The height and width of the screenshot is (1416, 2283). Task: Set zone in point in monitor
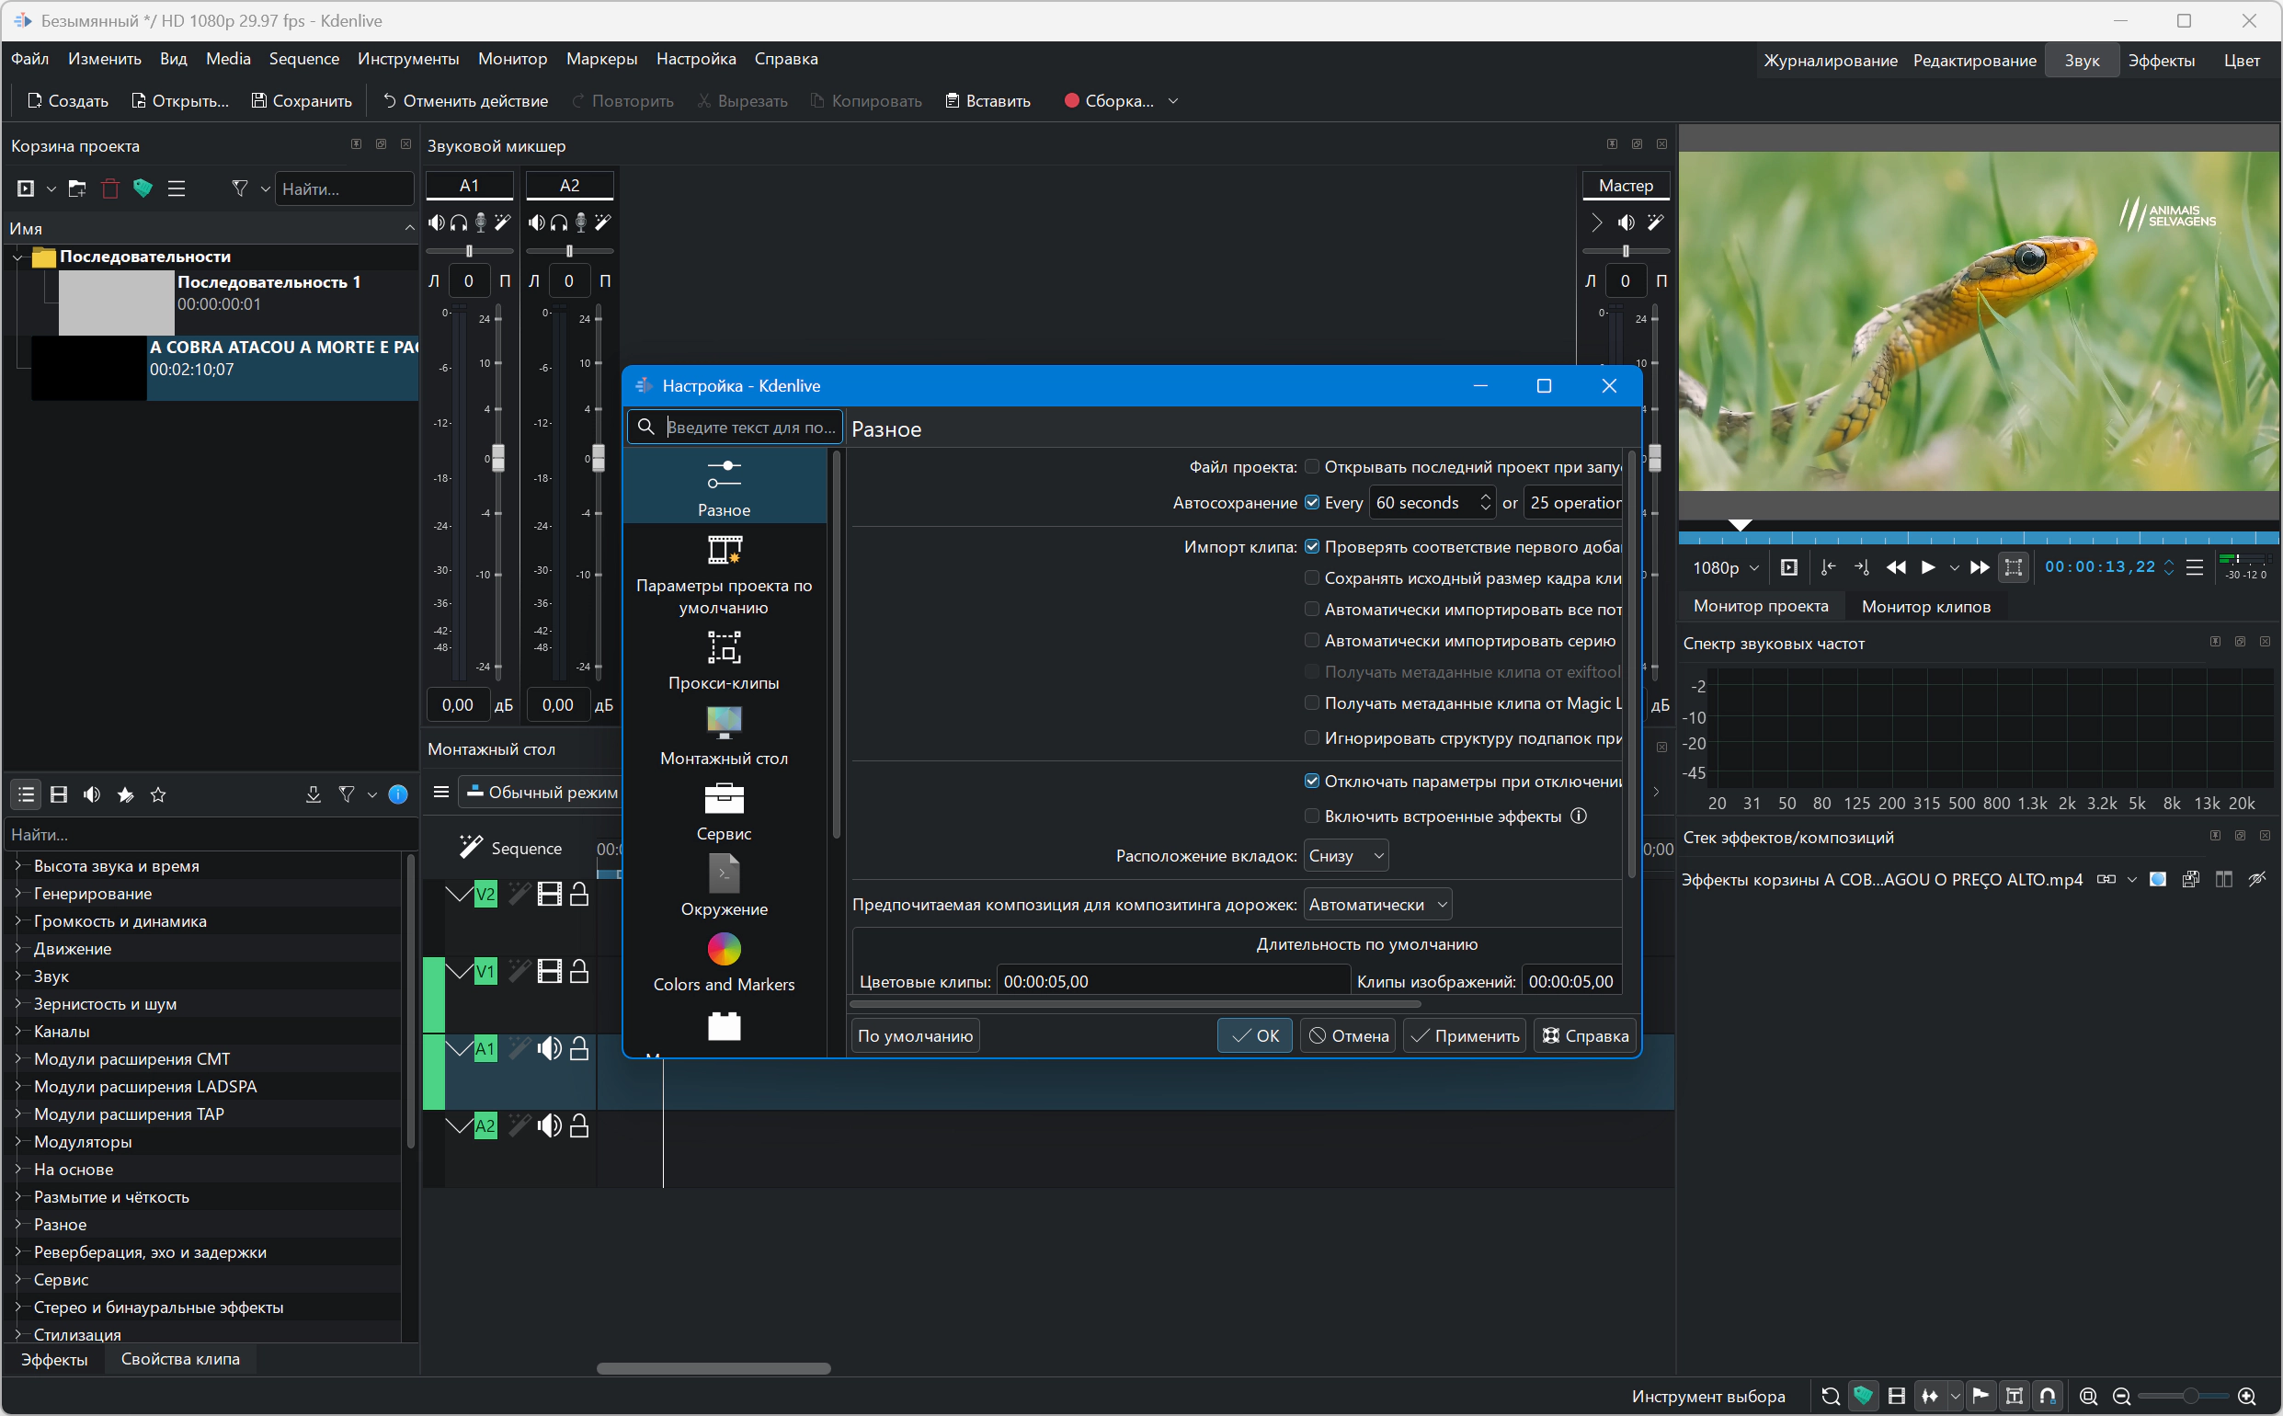1828,567
